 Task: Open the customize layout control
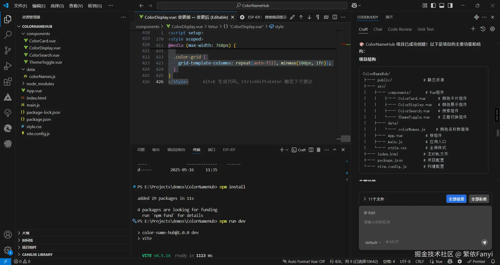425,5
